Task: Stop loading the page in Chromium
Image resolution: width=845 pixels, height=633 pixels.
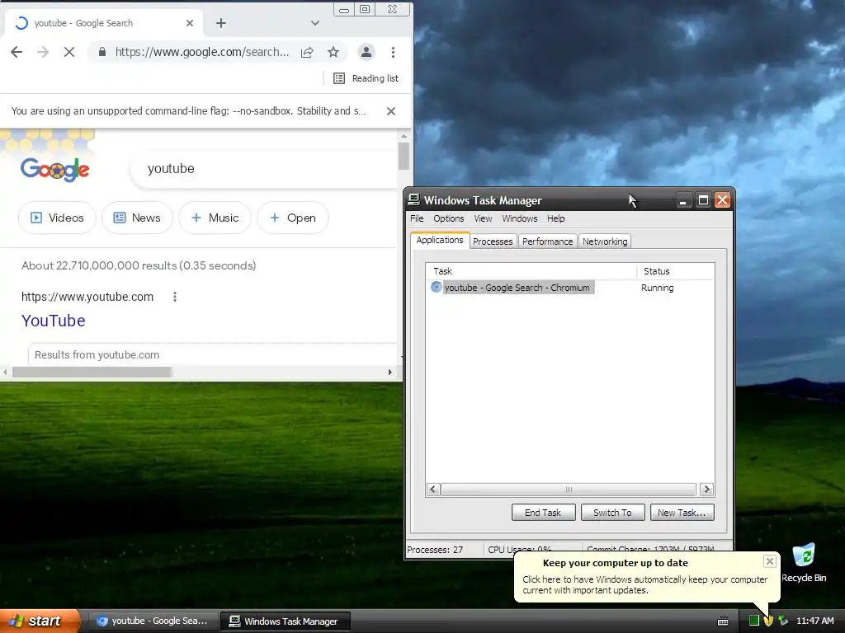Action: point(69,52)
